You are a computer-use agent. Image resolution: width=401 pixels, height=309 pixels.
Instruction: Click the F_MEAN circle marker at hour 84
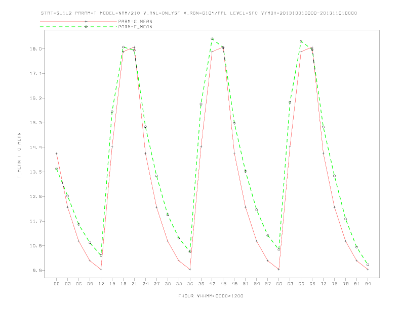point(368,265)
